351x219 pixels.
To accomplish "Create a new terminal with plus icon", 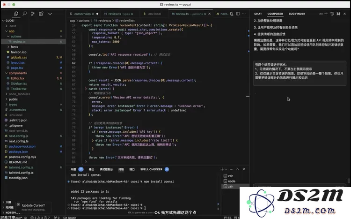I will (222, 169).
